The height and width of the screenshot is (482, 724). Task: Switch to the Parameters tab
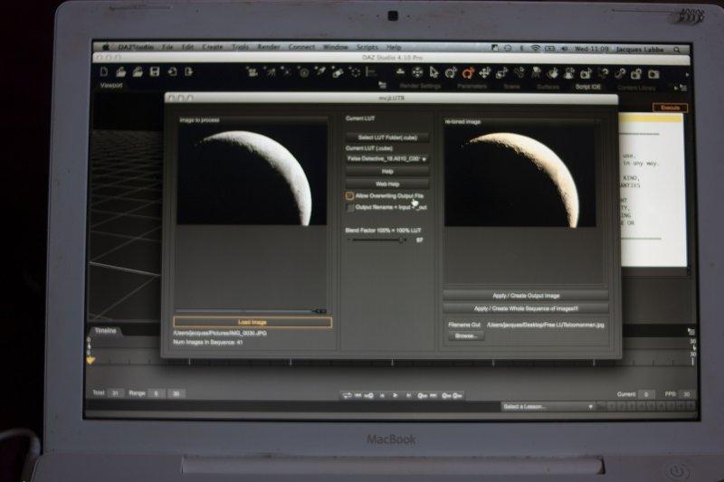tap(472, 86)
